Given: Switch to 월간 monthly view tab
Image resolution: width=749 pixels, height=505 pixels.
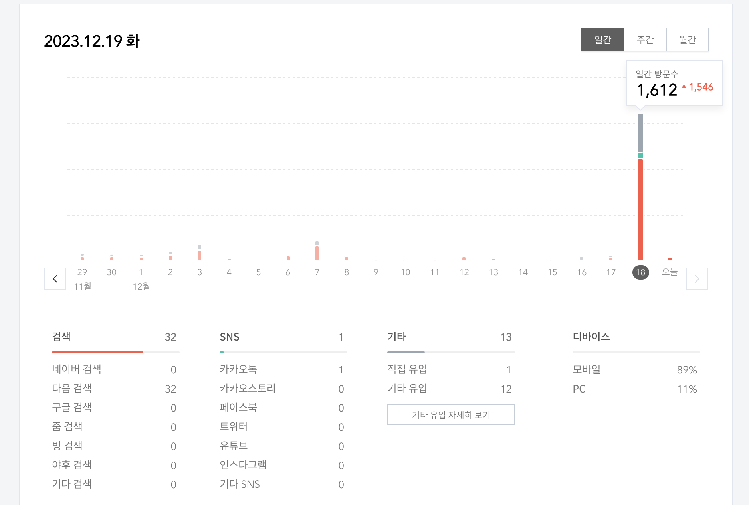Looking at the screenshot, I should [x=687, y=39].
